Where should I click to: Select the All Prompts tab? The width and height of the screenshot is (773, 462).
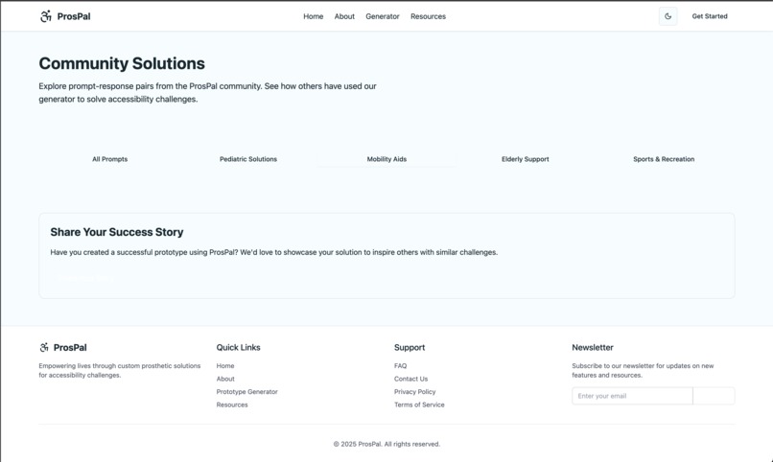tap(109, 159)
